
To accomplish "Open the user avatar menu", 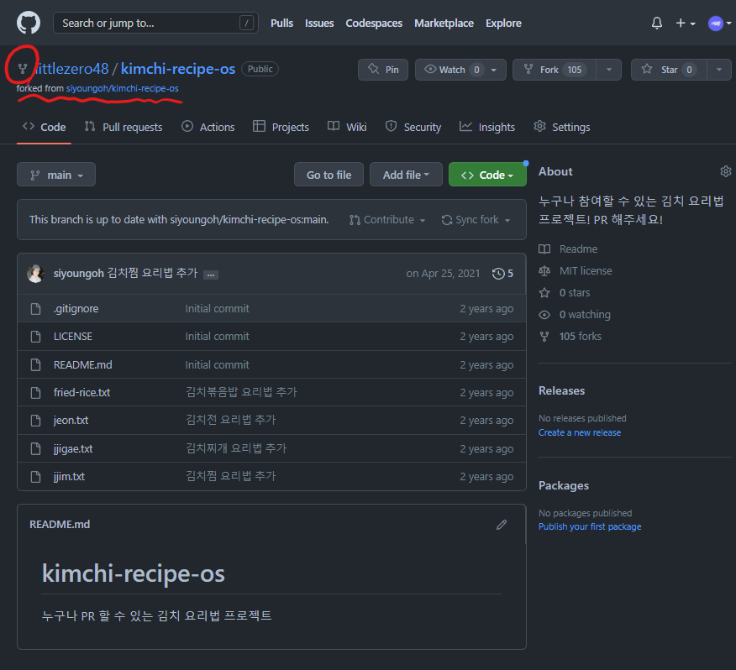I will click(x=719, y=23).
